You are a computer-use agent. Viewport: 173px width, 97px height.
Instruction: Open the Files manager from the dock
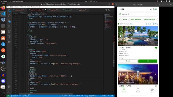3,32
